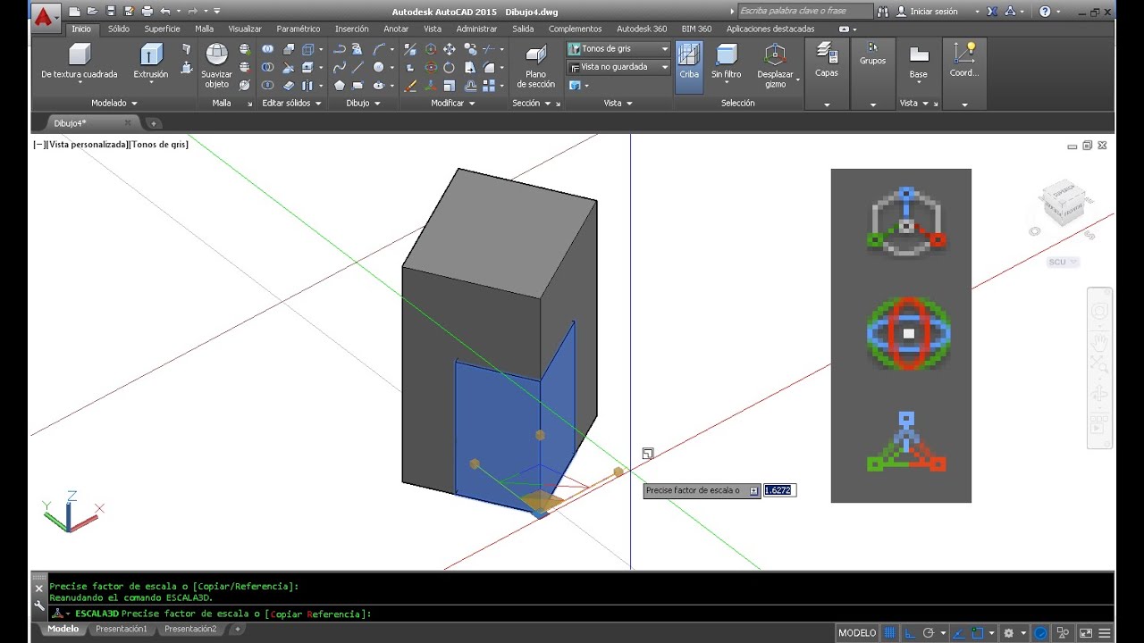Click the Autodesk Exchange X icon
This screenshot has width=1144, height=643.
991,12
